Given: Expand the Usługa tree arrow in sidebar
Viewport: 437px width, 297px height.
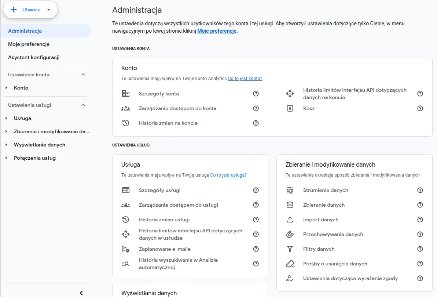Looking at the screenshot, I should point(6,118).
